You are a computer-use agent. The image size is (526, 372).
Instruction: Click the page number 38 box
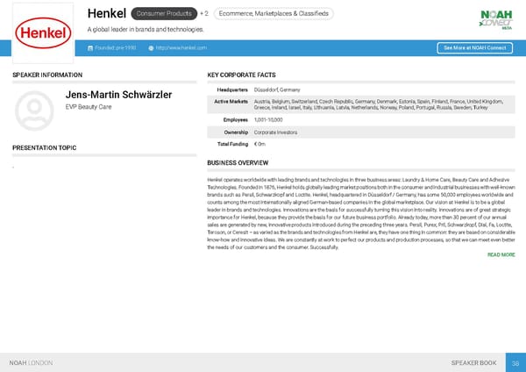[x=515, y=362]
